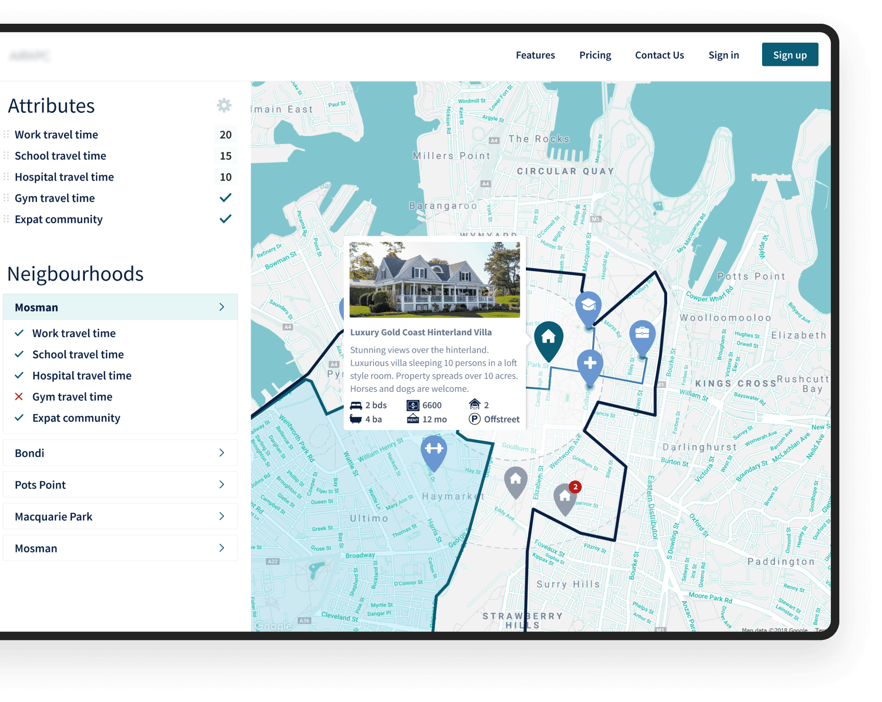The height and width of the screenshot is (702, 882).
Task: Select the work briefcase map pin
Action: 642,338
